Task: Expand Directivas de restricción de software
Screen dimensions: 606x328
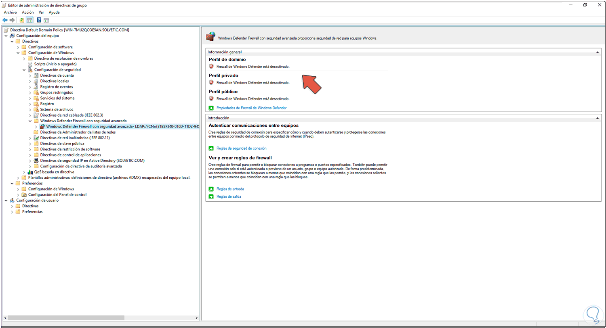Action: (x=30, y=149)
